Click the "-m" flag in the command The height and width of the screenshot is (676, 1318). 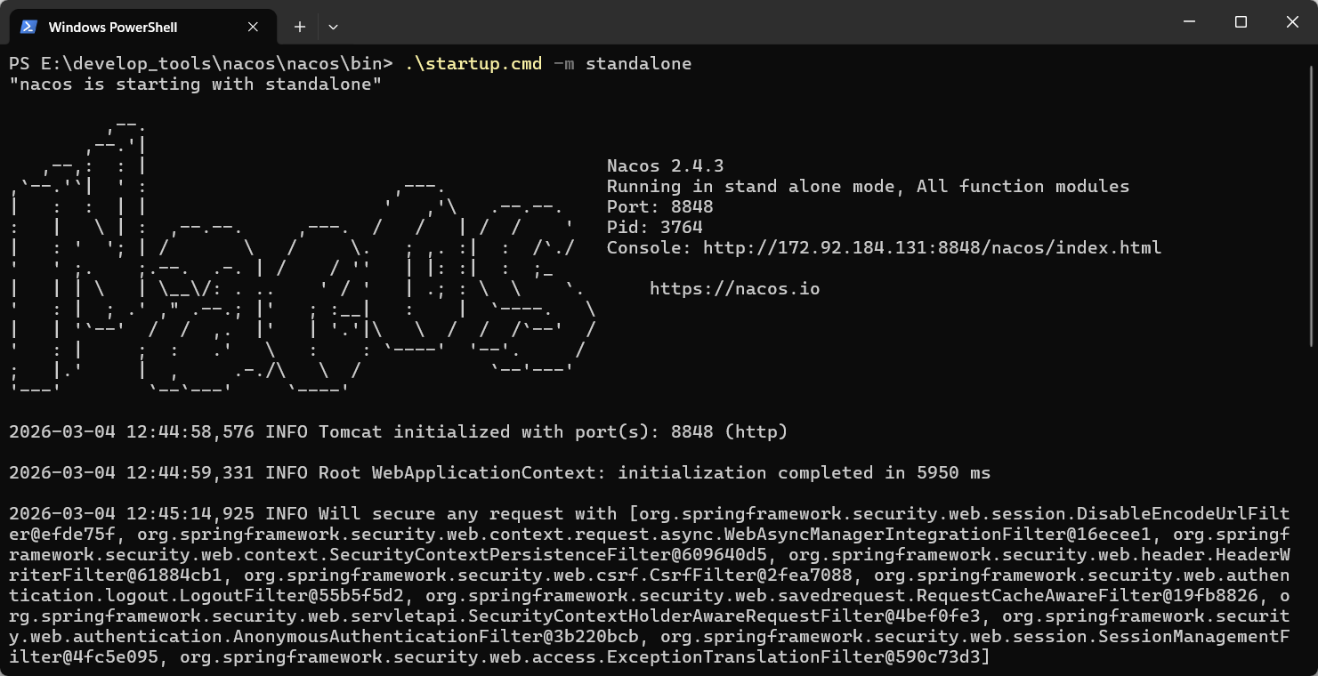(563, 63)
